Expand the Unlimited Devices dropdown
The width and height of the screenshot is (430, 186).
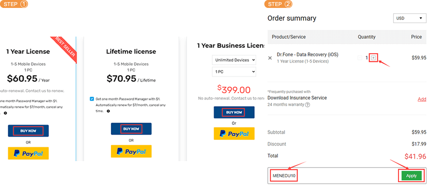coord(234,60)
